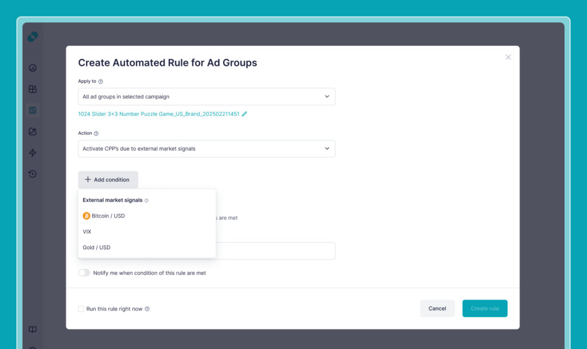Image resolution: width=587 pixels, height=349 pixels.
Task: Click help icon beside Apply to label
Action: click(x=100, y=81)
